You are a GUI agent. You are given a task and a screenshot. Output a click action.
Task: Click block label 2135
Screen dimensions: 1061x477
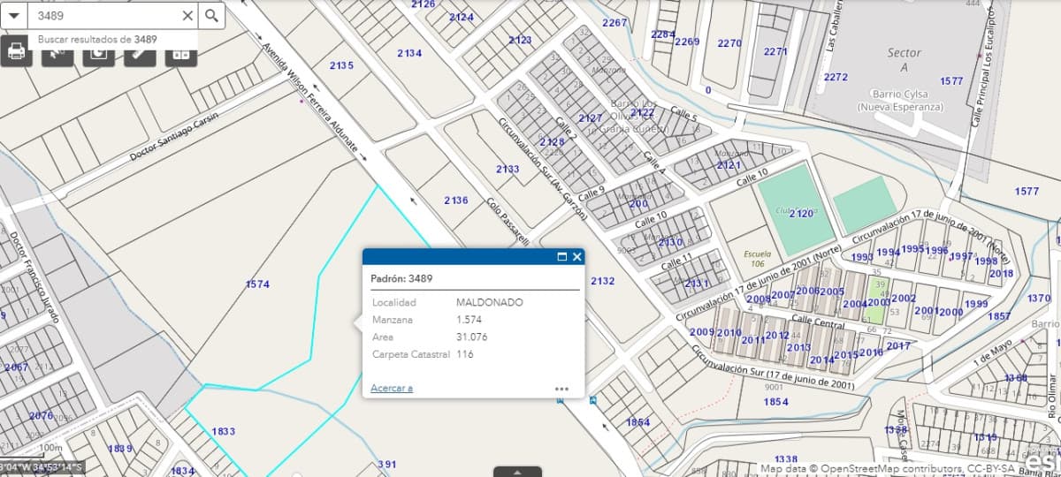pyautogui.click(x=341, y=66)
